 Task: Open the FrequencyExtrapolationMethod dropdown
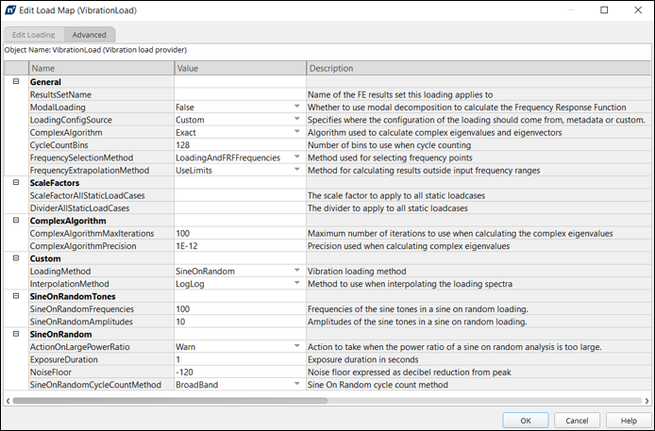point(296,170)
